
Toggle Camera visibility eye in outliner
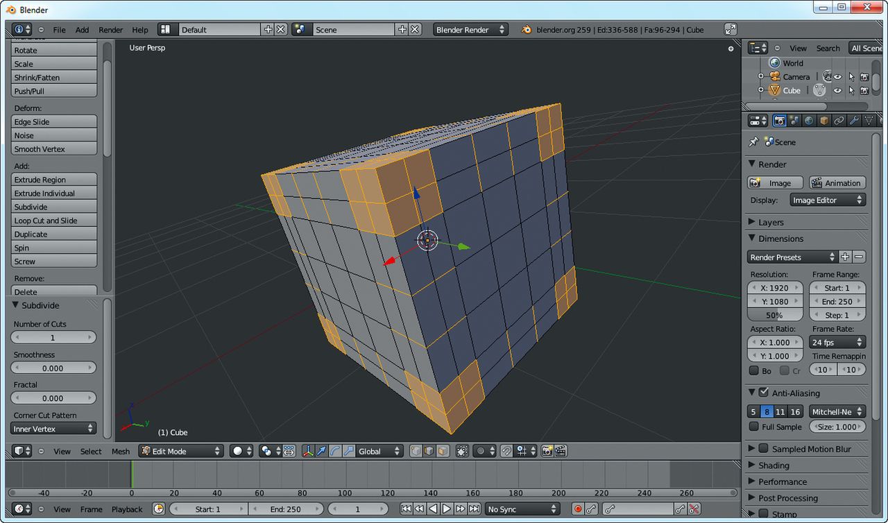837,77
